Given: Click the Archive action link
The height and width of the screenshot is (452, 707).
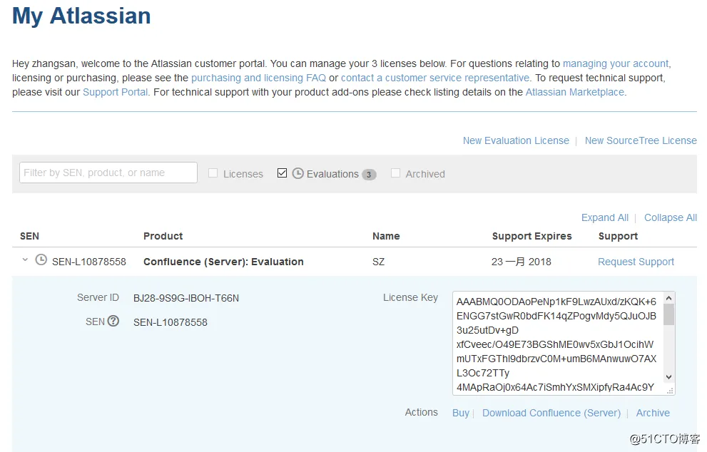Looking at the screenshot, I should click(653, 414).
